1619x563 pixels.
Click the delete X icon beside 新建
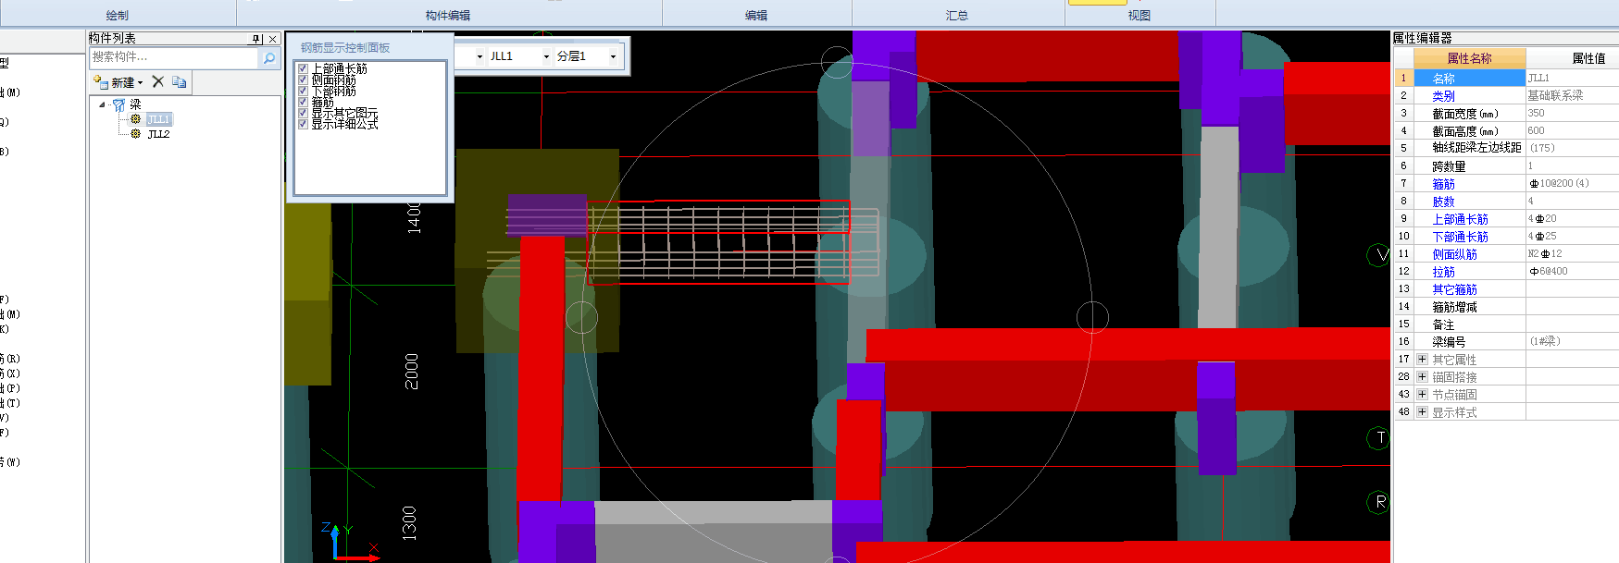(158, 82)
